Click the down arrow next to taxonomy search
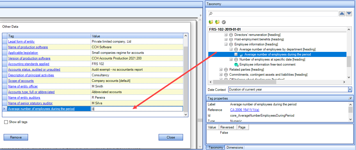The height and width of the screenshot is (150, 356). [x=349, y=13]
